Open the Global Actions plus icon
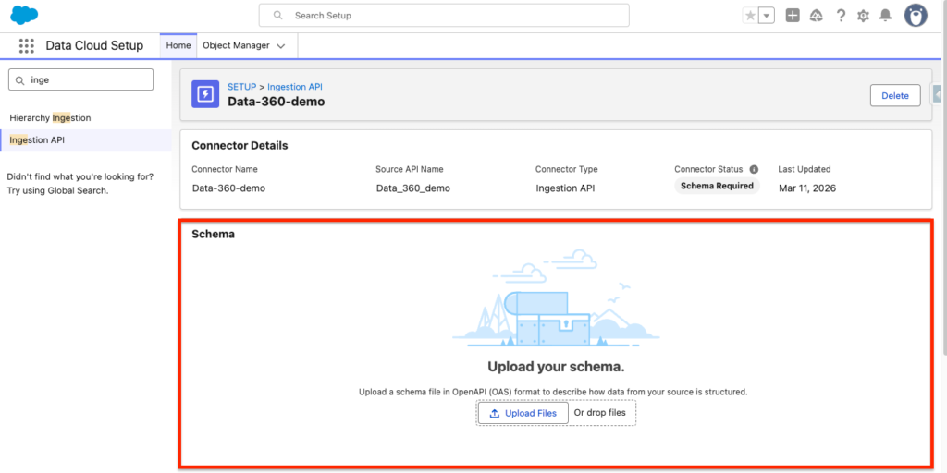 coord(793,16)
